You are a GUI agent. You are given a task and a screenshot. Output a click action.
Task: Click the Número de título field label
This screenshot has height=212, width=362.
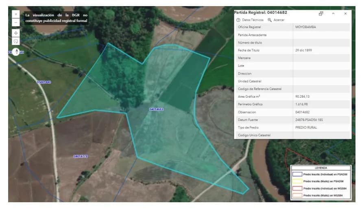point(250,43)
